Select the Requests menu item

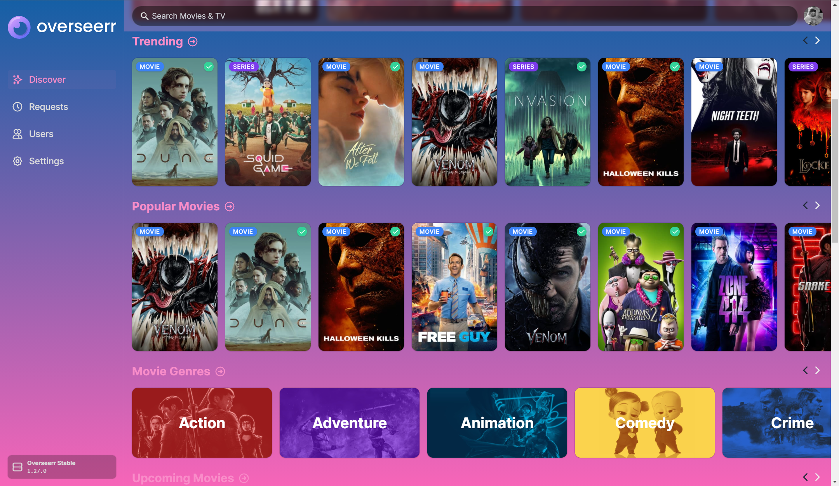(x=49, y=107)
